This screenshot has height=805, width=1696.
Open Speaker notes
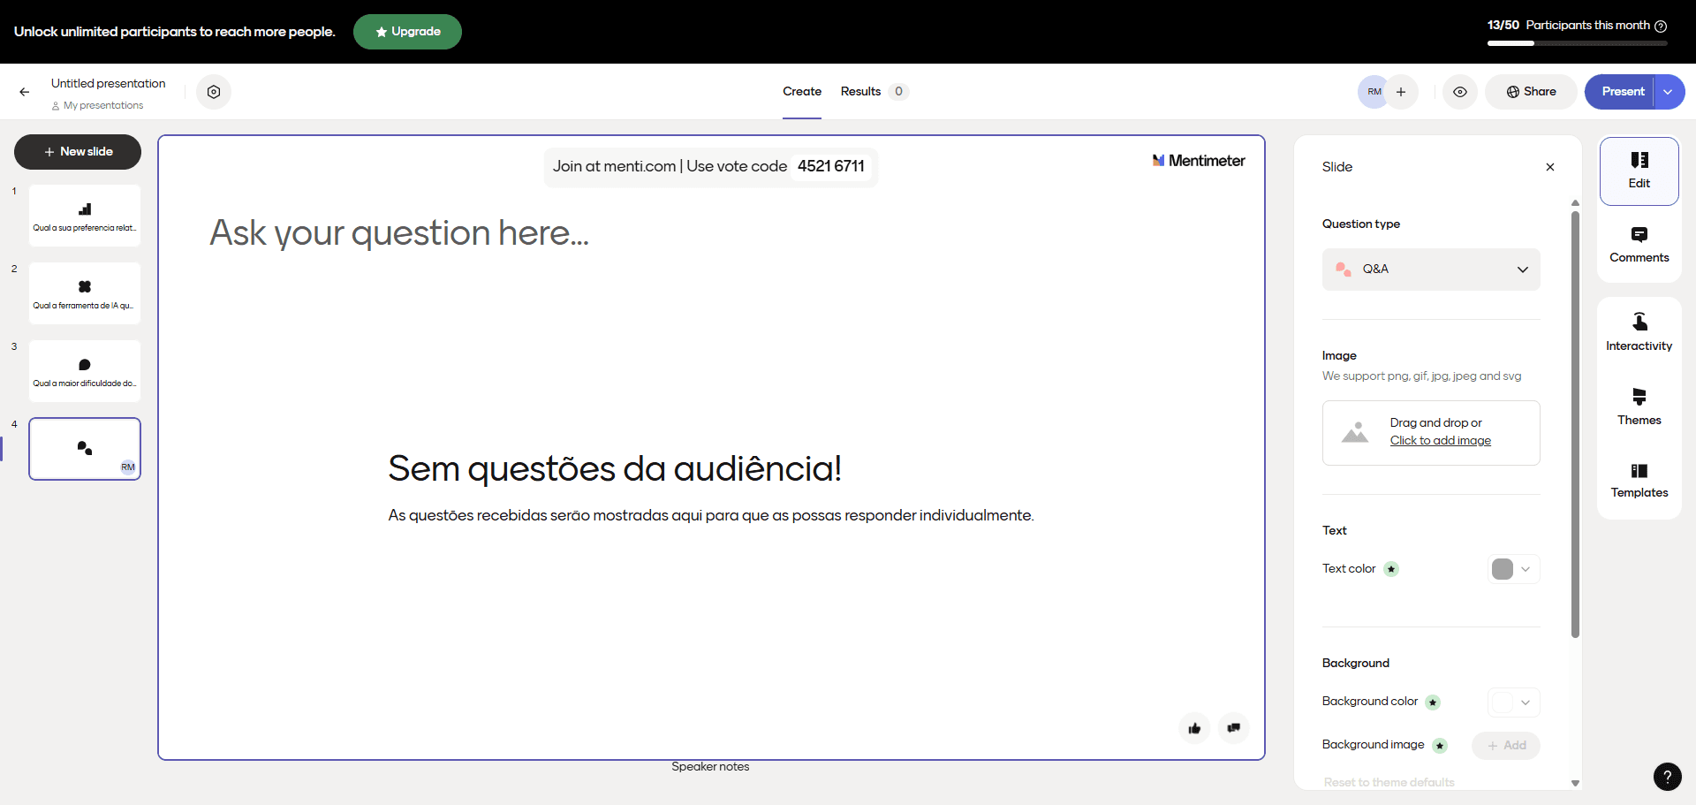(x=710, y=767)
